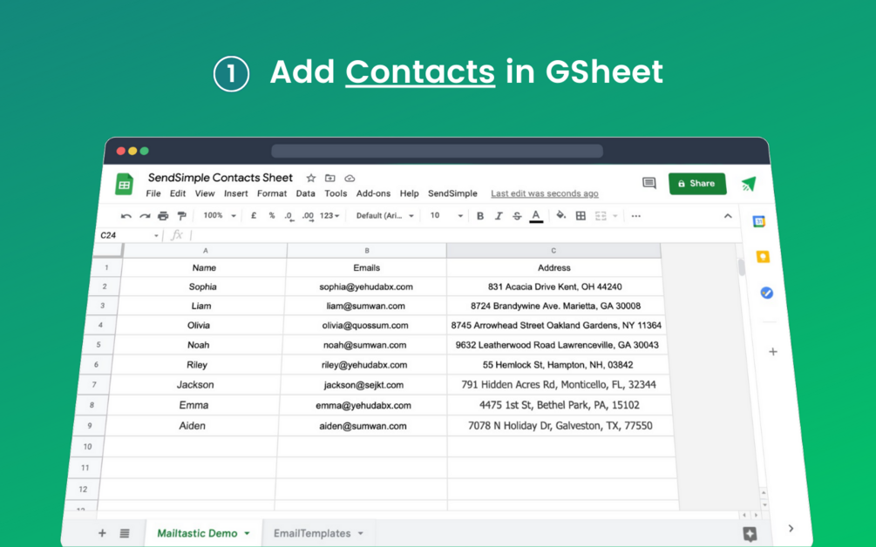Screen dimensions: 876x547
Task: Open the comment history icon
Action: coord(649,183)
